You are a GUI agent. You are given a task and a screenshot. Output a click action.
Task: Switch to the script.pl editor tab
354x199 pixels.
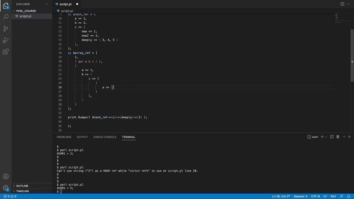65,4
